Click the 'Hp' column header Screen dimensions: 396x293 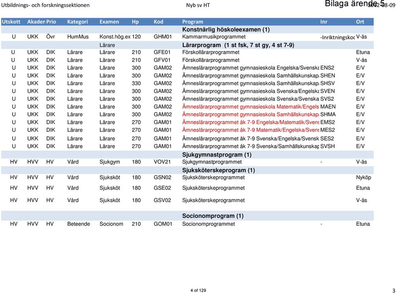pyautogui.click(x=135, y=22)
